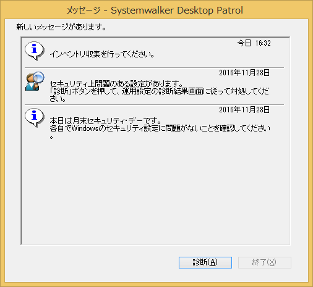The image size is (313, 287).
Task: Click the 診断(A) button
Action: point(205,262)
